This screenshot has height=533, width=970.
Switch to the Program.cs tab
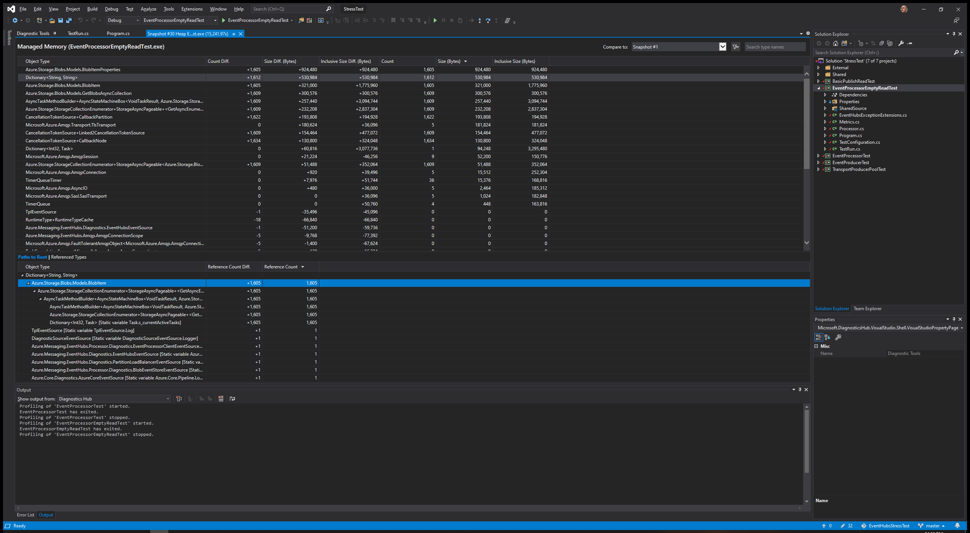tap(118, 34)
